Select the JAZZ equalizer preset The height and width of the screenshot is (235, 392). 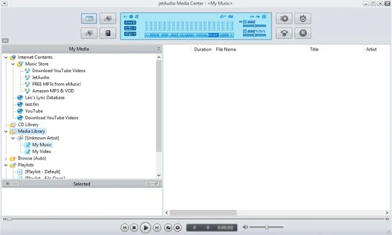(174, 35)
